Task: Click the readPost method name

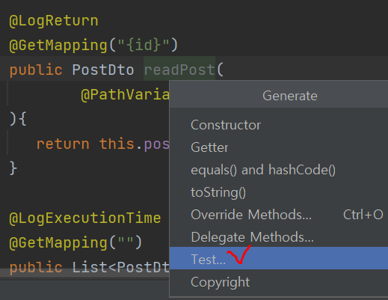Action: click(x=179, y=70)
